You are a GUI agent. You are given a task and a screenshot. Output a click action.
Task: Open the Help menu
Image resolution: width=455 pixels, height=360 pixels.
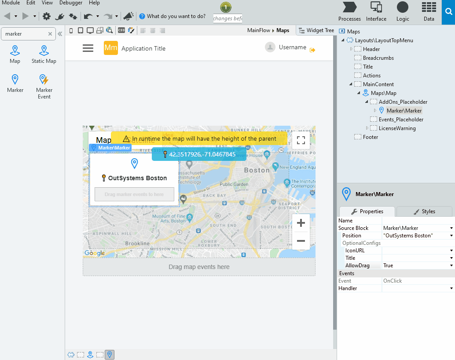[94, 3]
